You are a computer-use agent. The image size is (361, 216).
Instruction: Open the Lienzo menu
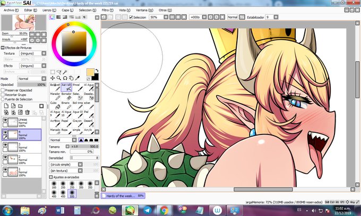pyautogui.click(x=49, y=10)
